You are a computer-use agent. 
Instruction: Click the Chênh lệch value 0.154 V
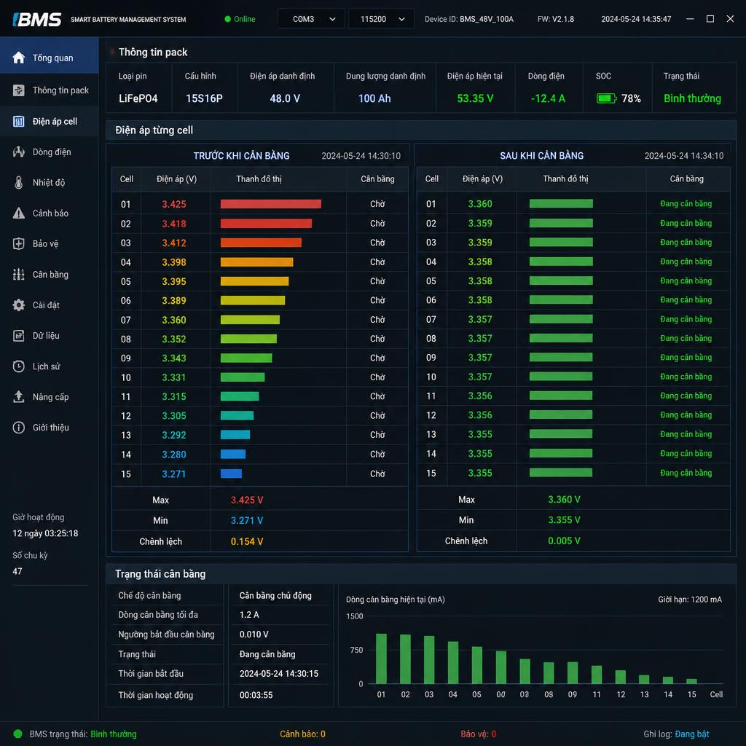tap(247, 541)
